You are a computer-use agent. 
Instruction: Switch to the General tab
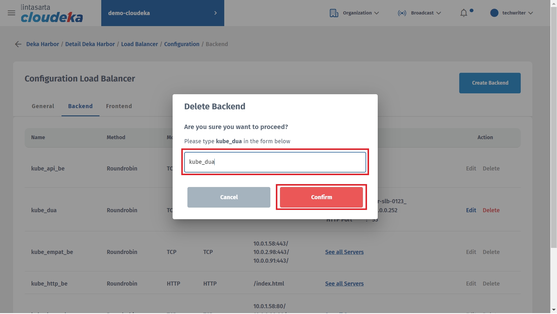[x=43, y=106]
